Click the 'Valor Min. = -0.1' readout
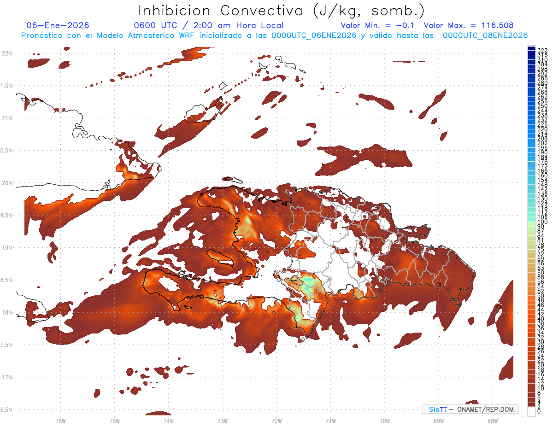Screen dimensions: 553x427 [x=378, y=25]
